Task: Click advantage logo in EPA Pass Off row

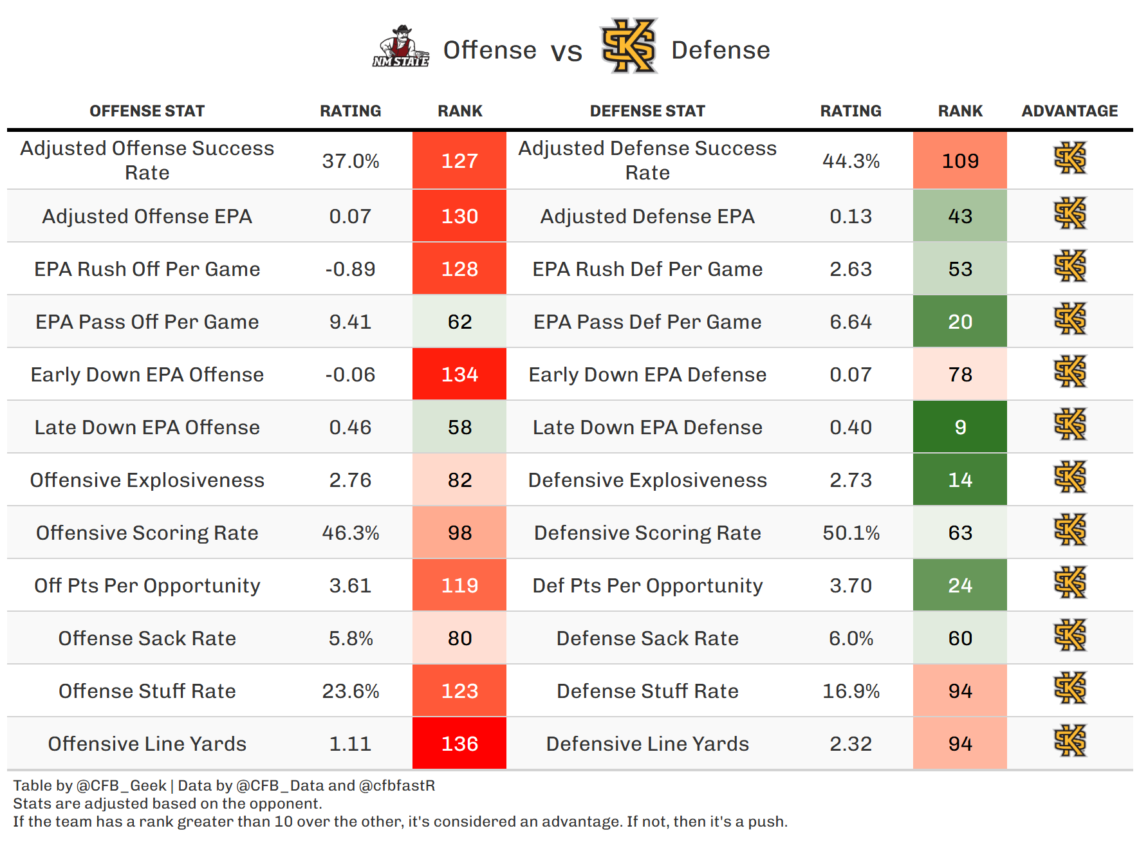Action: (1070, 319)
